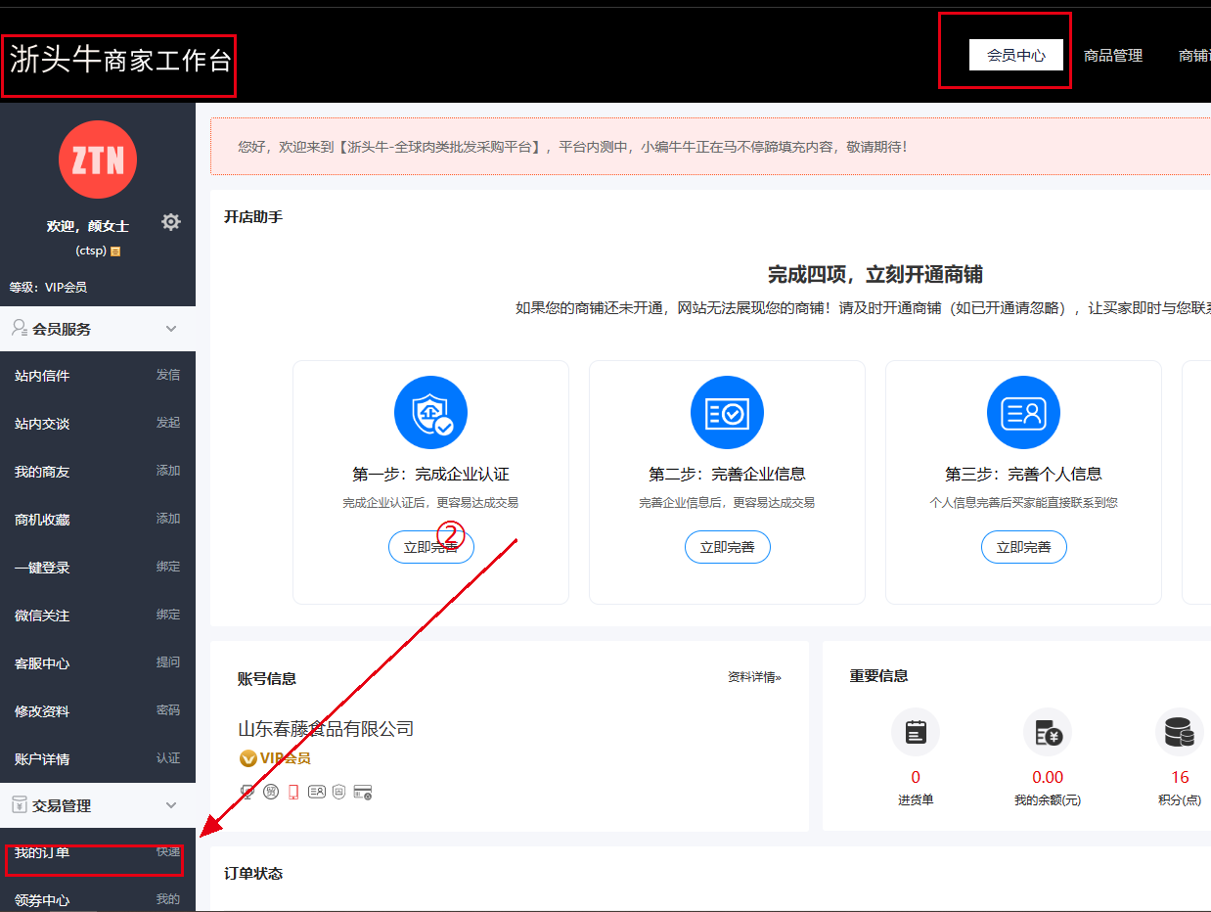This screenshot has height=912, width=1211.
Task: Open the 资料详情» link
Action: pyautogui.click(x=754, y=677)
